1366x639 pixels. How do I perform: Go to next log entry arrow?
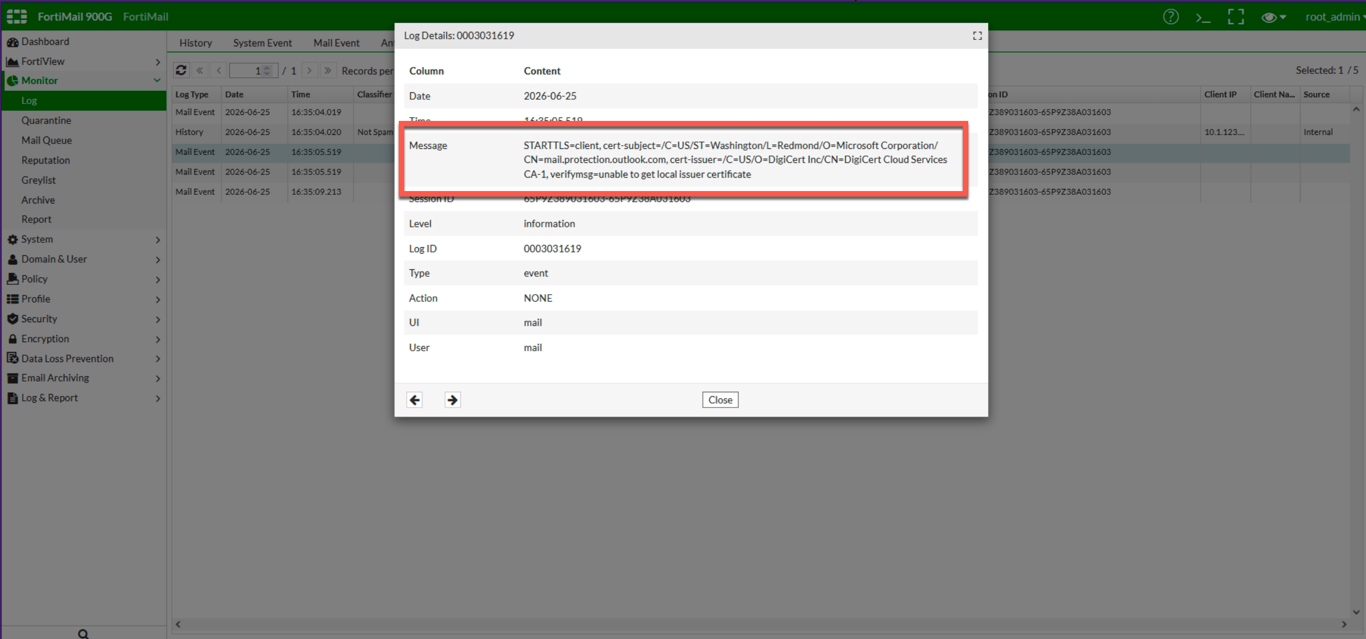point(452,400)
